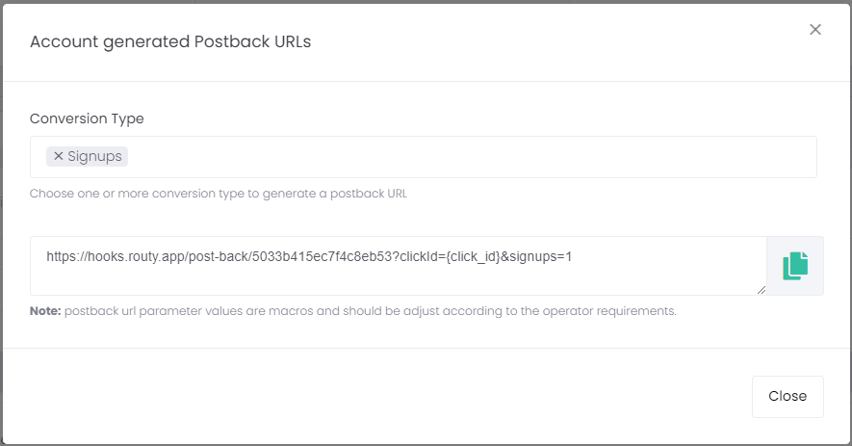
Task: Click the {click_id} macro in the URL
Action: [x=473, y=257]
